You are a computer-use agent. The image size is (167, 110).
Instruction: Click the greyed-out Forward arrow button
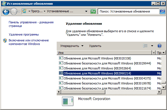(x=14, y=11)
